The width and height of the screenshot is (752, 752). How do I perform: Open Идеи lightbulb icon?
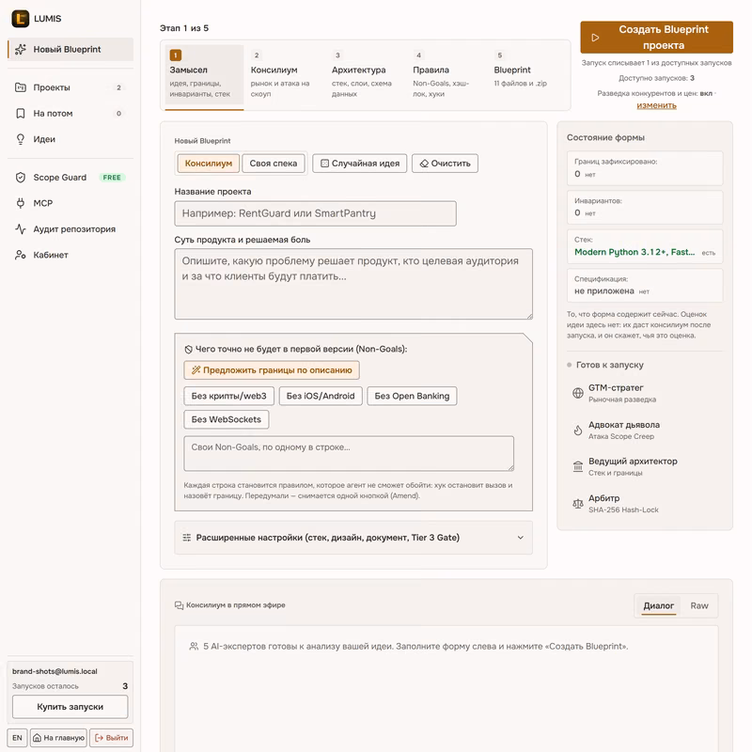point(20,139)
